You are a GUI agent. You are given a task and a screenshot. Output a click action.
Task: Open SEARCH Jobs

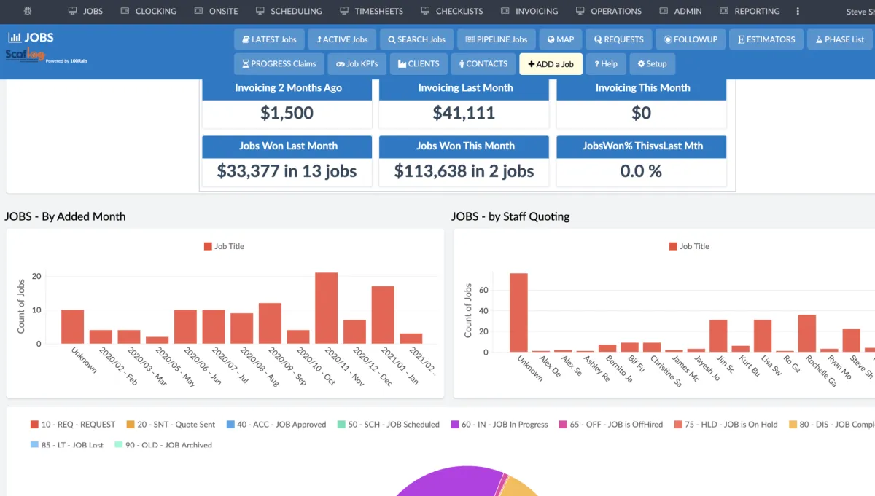[417, 40]
